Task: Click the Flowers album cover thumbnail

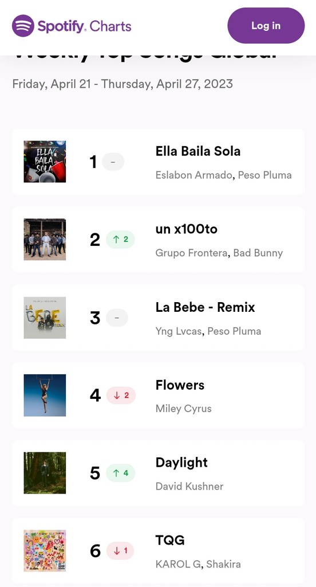Action: point(45,396)
